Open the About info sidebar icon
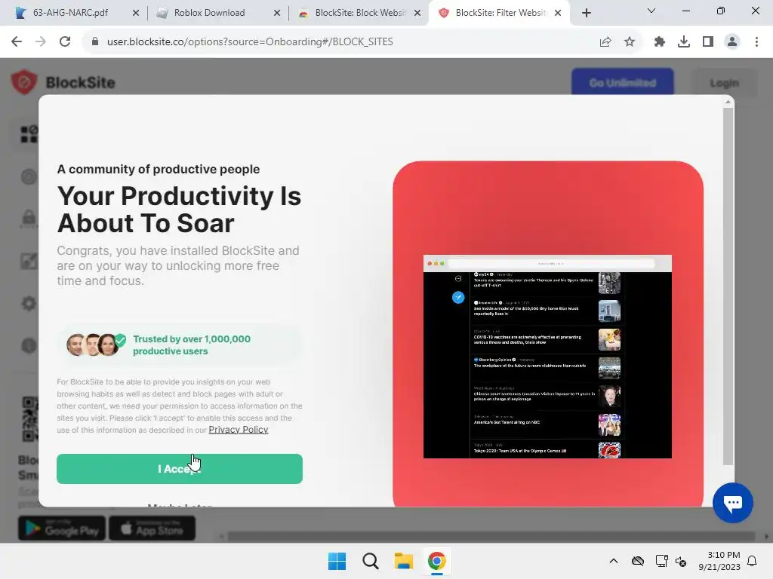 [x=29, y=345]
